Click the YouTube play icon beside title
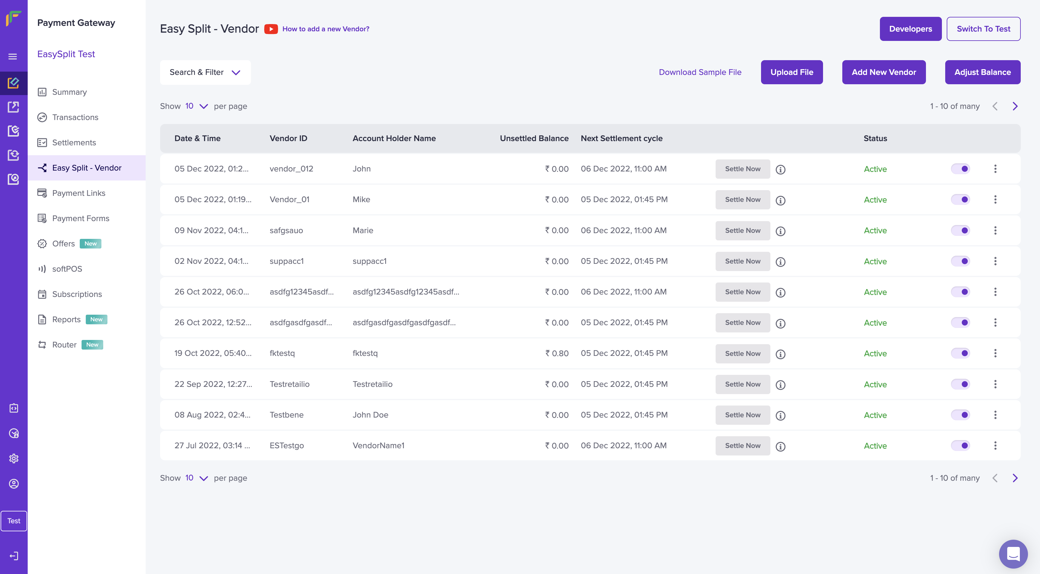Image resolution: width=1040 pixels, height=574 pixels. [271, 29]
